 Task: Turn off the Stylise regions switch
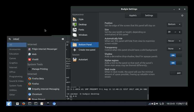[x=176, y=63]
